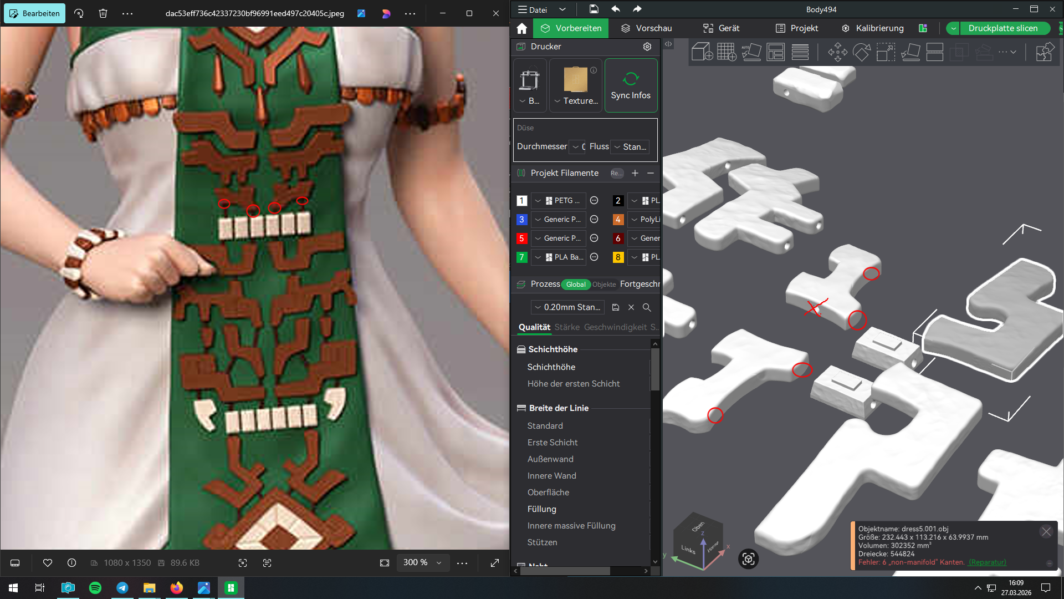Screen dimensions: 1064x599
Task: Open nozzle Durchmesser dropdown
Action: (x=576, y=146)
